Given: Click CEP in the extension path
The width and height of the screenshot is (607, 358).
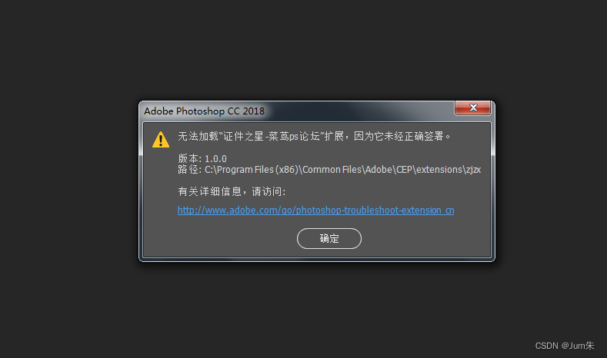Looking at the screenshot, I should 404,170.
